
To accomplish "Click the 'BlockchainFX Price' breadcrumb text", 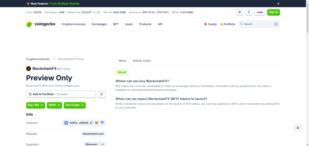I will pyautogui.click(x=71, y=59).
